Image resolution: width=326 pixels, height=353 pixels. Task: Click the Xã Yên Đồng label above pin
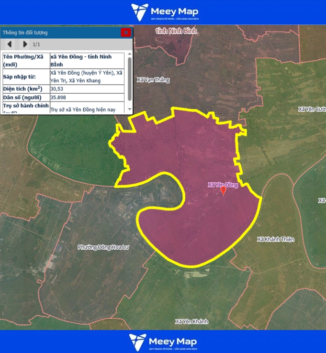222,185
